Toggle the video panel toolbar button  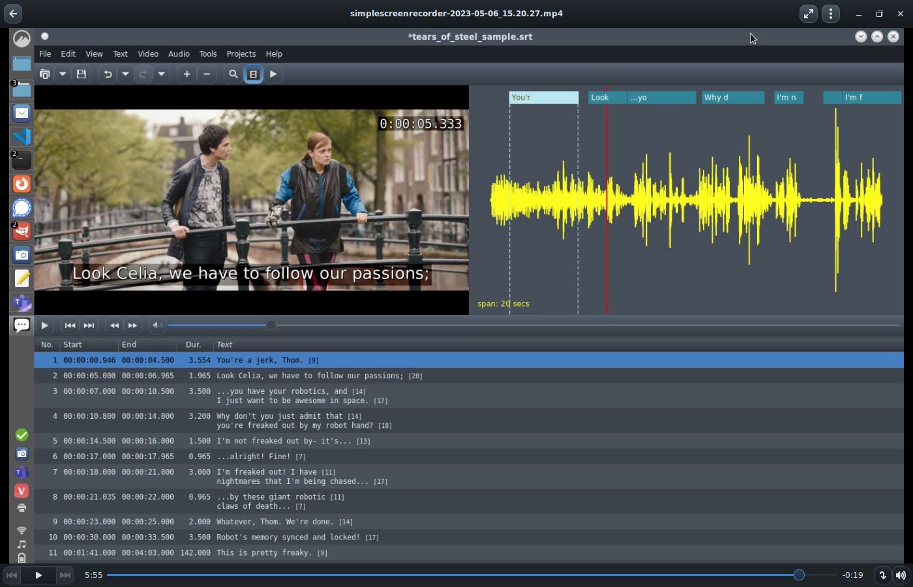254,74
